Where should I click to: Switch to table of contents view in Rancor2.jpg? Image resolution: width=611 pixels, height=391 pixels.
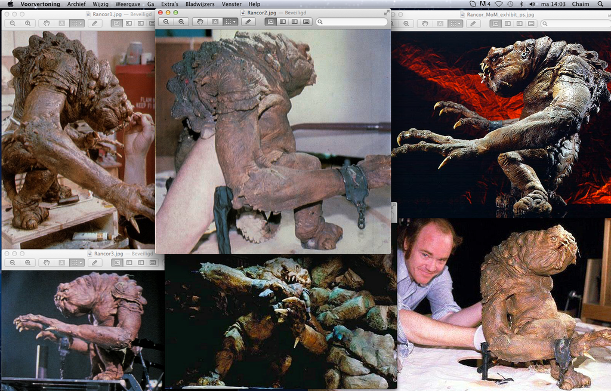[x=295, y=22]
